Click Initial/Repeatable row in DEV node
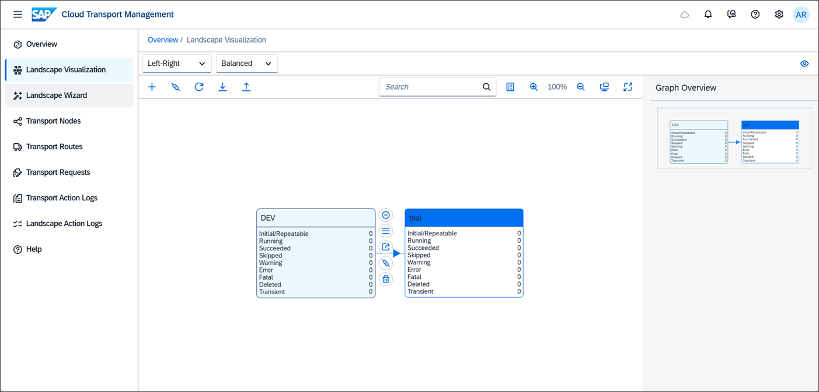The width and height of the screenshot is (819, 392). tap(316, 234)
